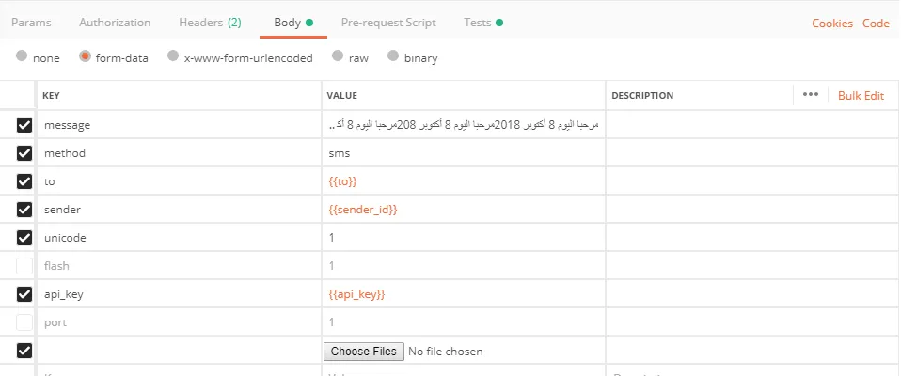Disable the unicode parameter checkbox

[x=24, y=238]
